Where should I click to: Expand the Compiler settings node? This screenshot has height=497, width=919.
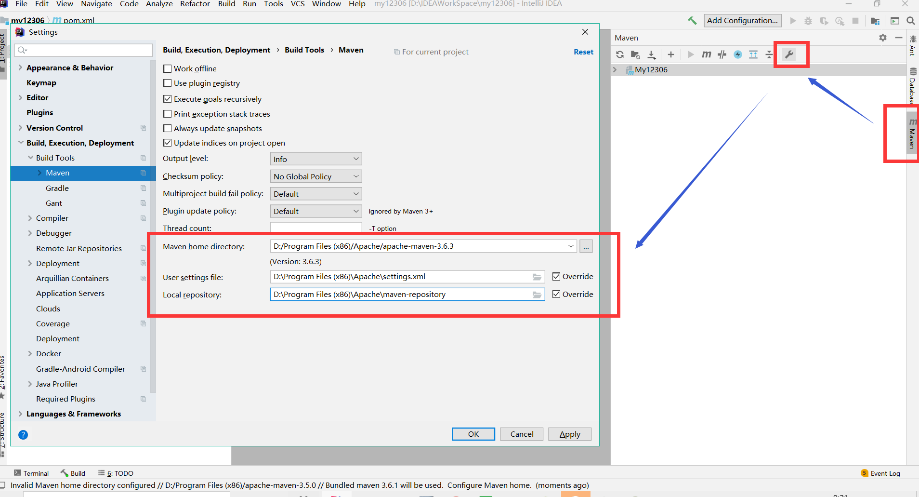[30, 218]
